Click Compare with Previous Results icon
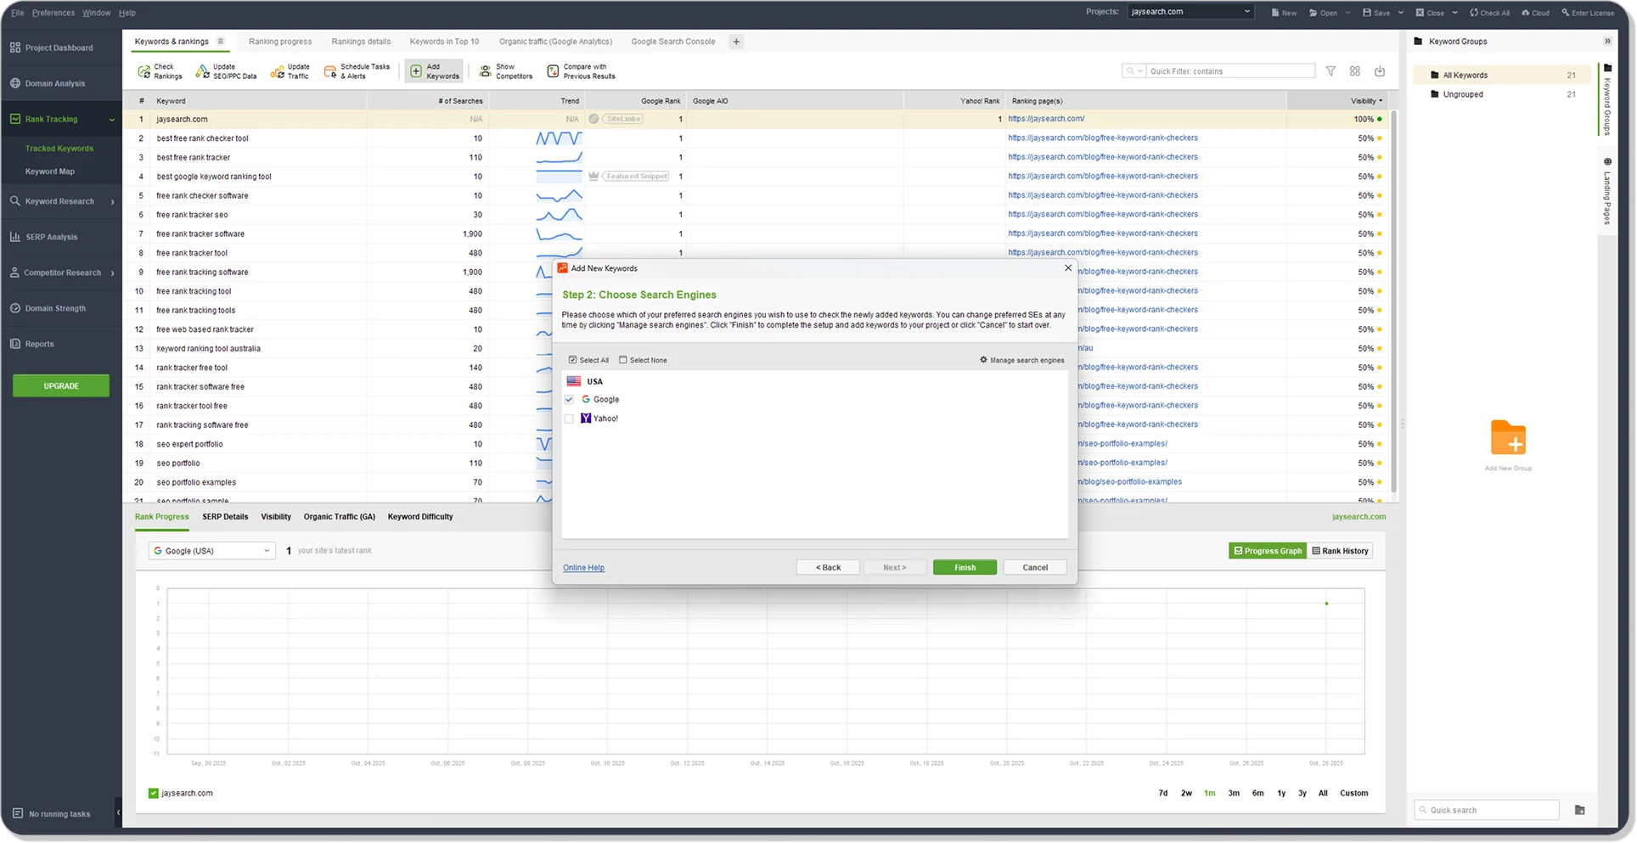The image size is (1637, 843). point(553,71)
